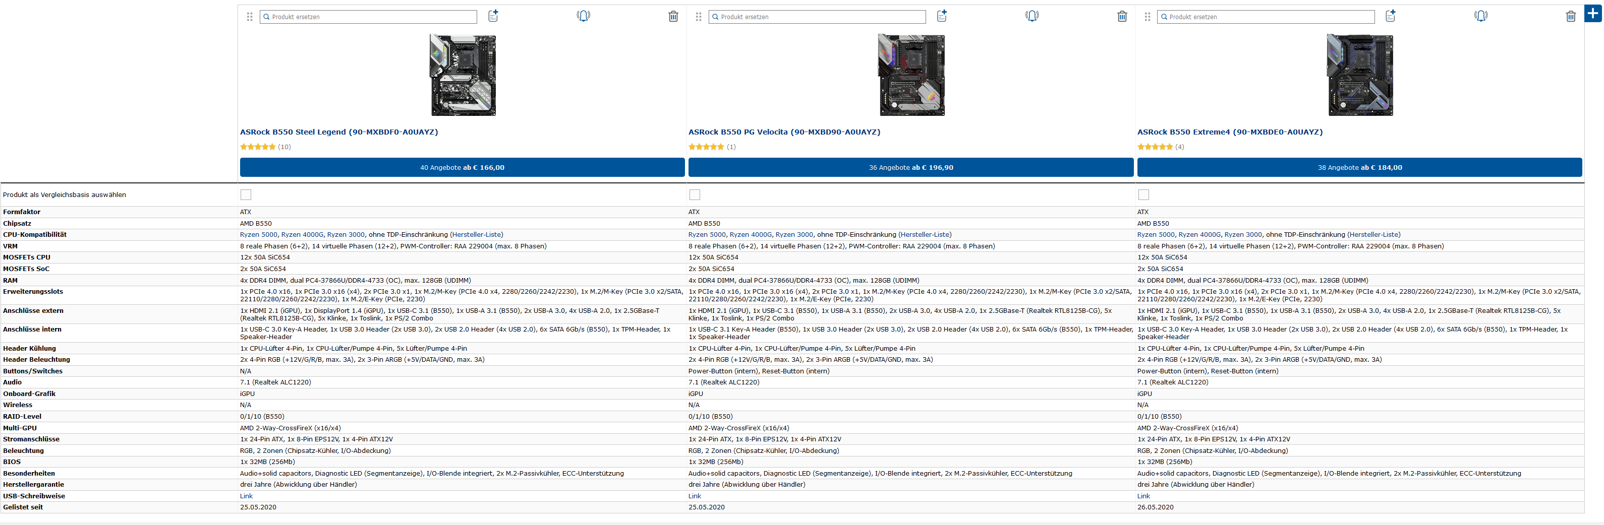
Task: Open the ASRock B550 PG Velocita product image
Action: (911, 75)
